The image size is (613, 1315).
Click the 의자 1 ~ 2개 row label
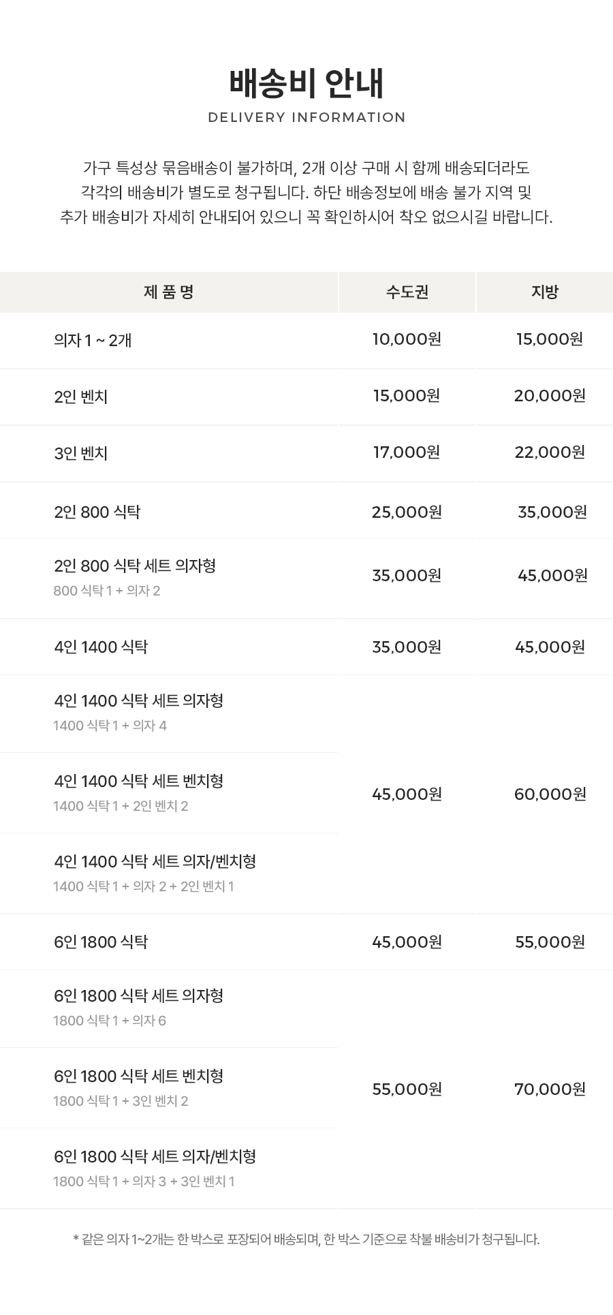pyautogui.click(x=93, y=340)
